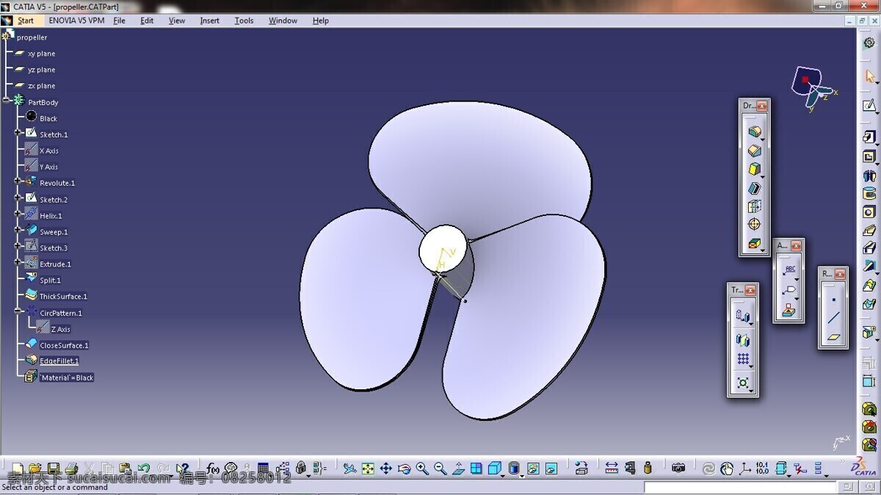Select the Chamfer tool in Dress-Up toolbar
The image size is (881, 495).
tap(753, 151)
